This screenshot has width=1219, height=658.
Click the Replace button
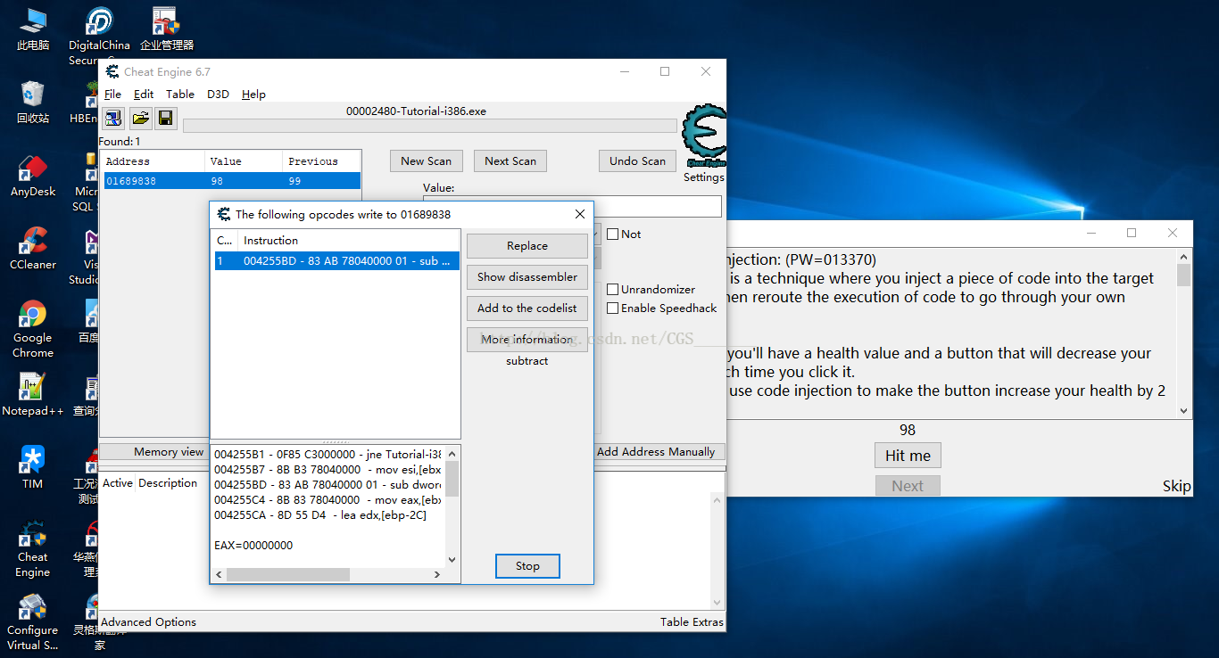point(527,246)
